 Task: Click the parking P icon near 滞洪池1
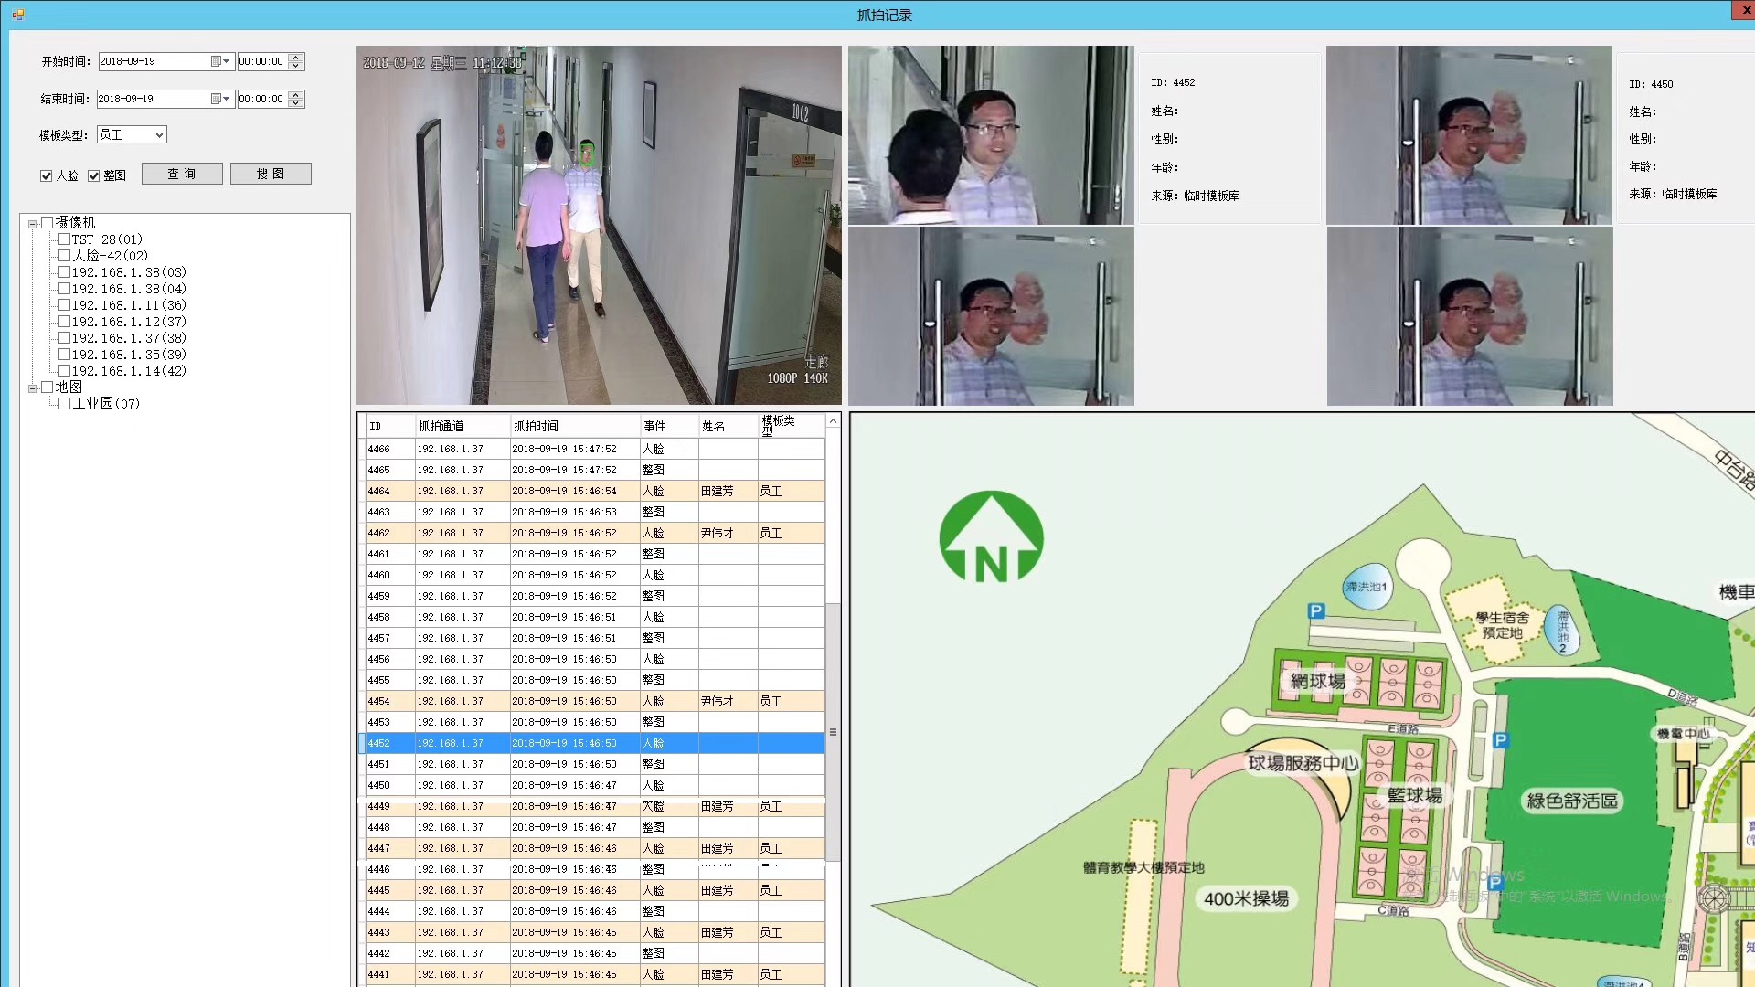click(1316, 610)
